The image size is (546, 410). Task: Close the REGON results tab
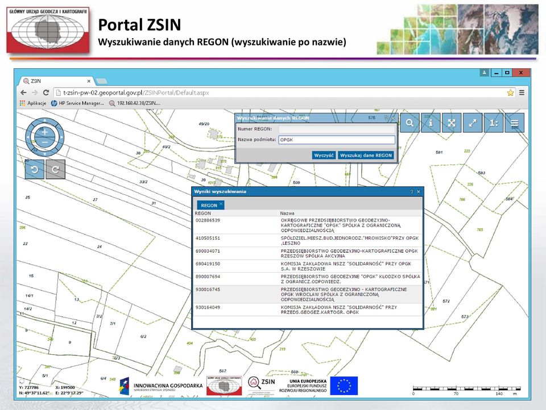[221, 204]
